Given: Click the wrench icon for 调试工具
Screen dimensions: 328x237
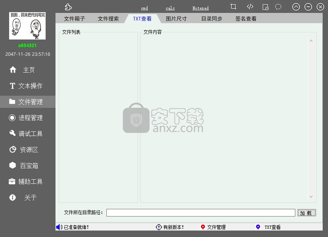Looking at the screenshot, I should (12, 133).
